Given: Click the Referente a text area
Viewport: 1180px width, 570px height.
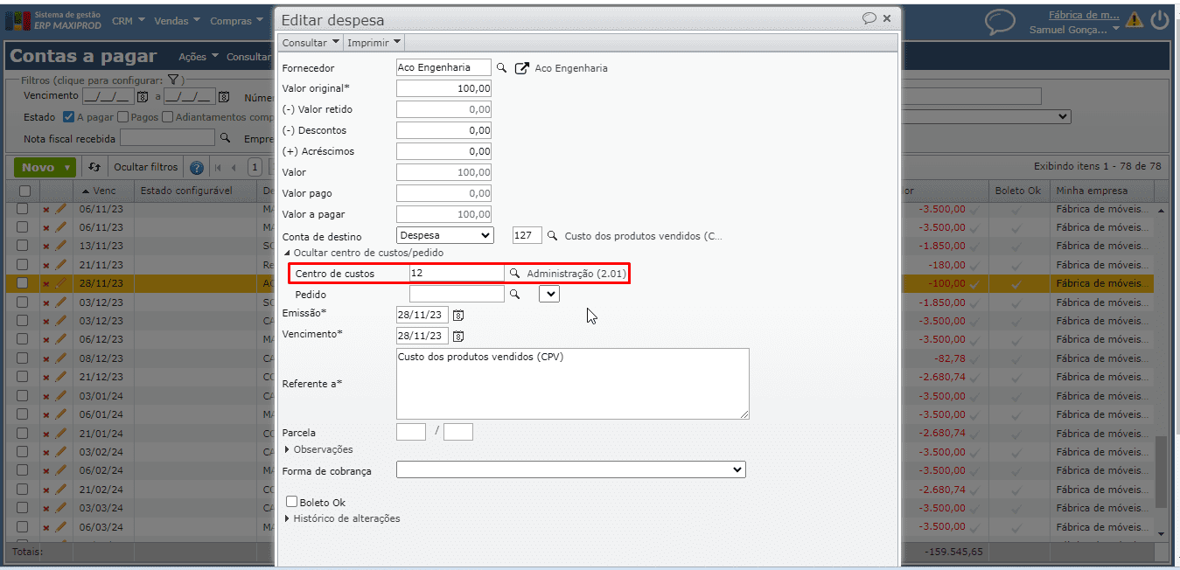Looking at the screenshot, I should tap(573, 384).
